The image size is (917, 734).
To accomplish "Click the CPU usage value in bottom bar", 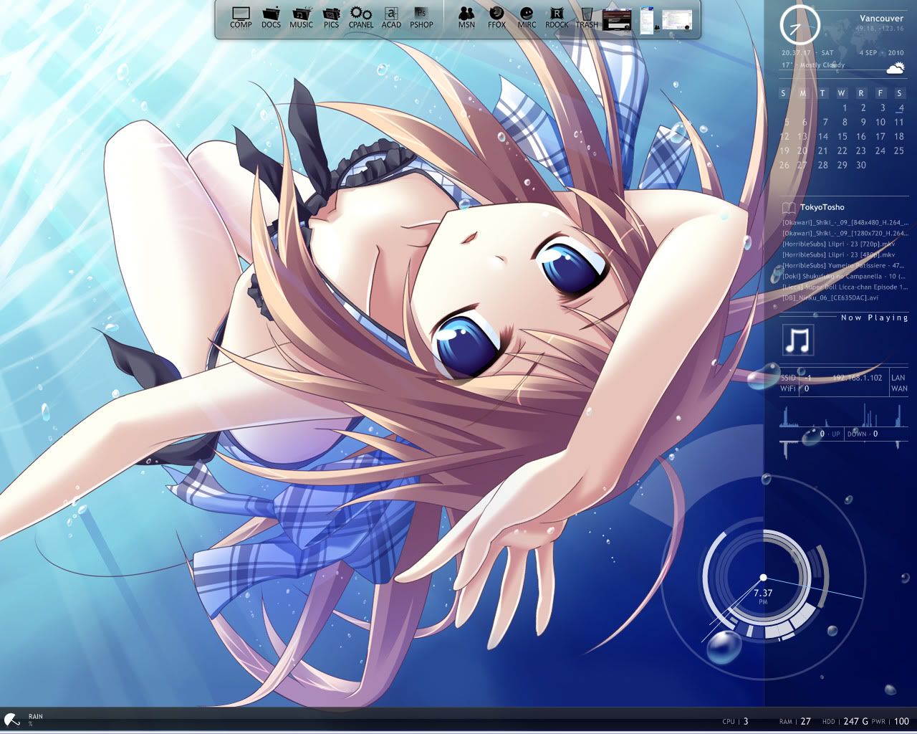I will point(746,721).
